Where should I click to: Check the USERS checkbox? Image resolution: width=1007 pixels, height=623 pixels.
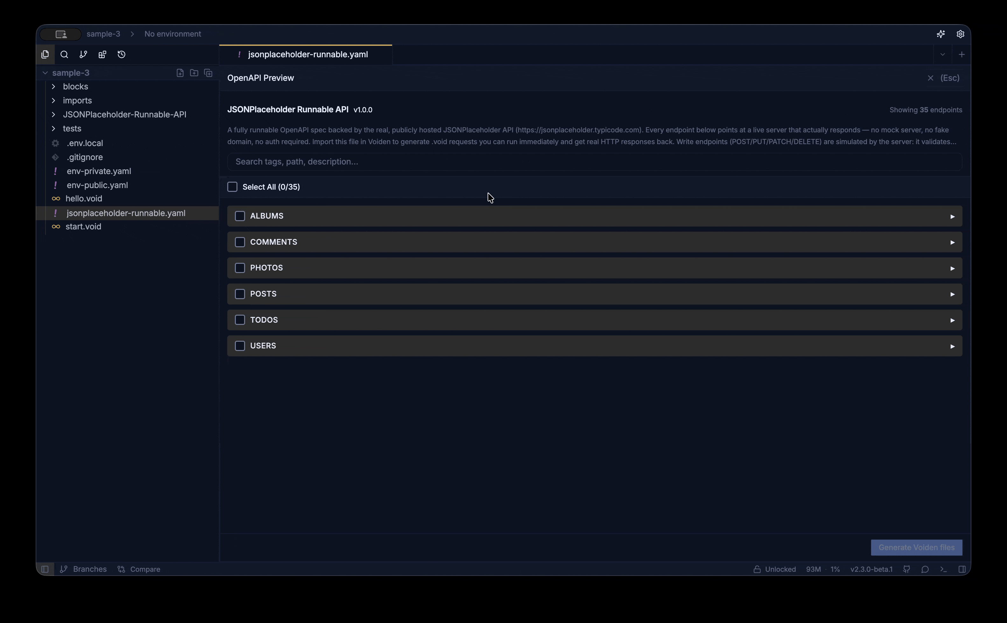pos(240,346)
